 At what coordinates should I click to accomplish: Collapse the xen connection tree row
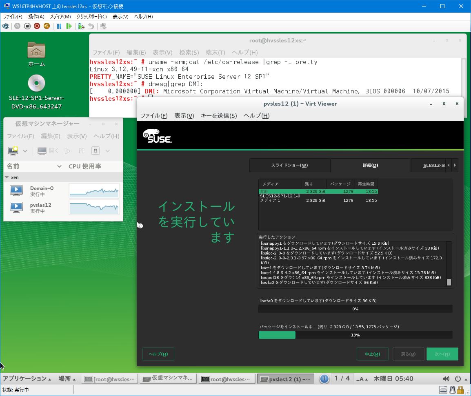click(7, 177)
